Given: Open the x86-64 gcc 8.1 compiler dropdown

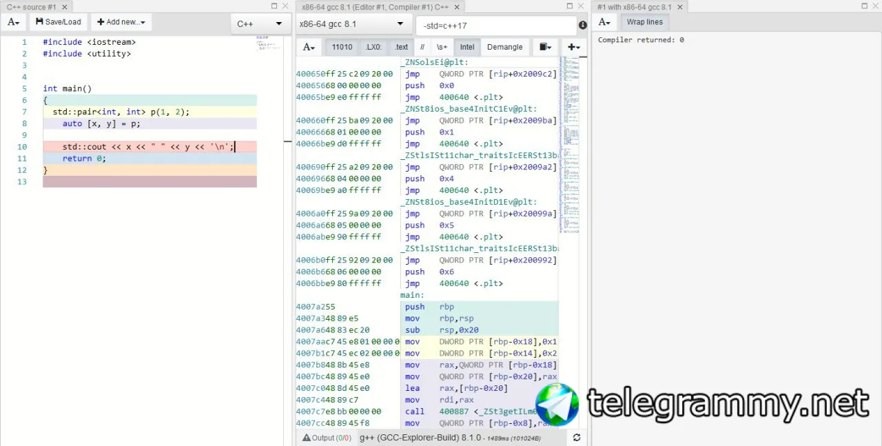Looking at the screenshot, I should (353, 23).
